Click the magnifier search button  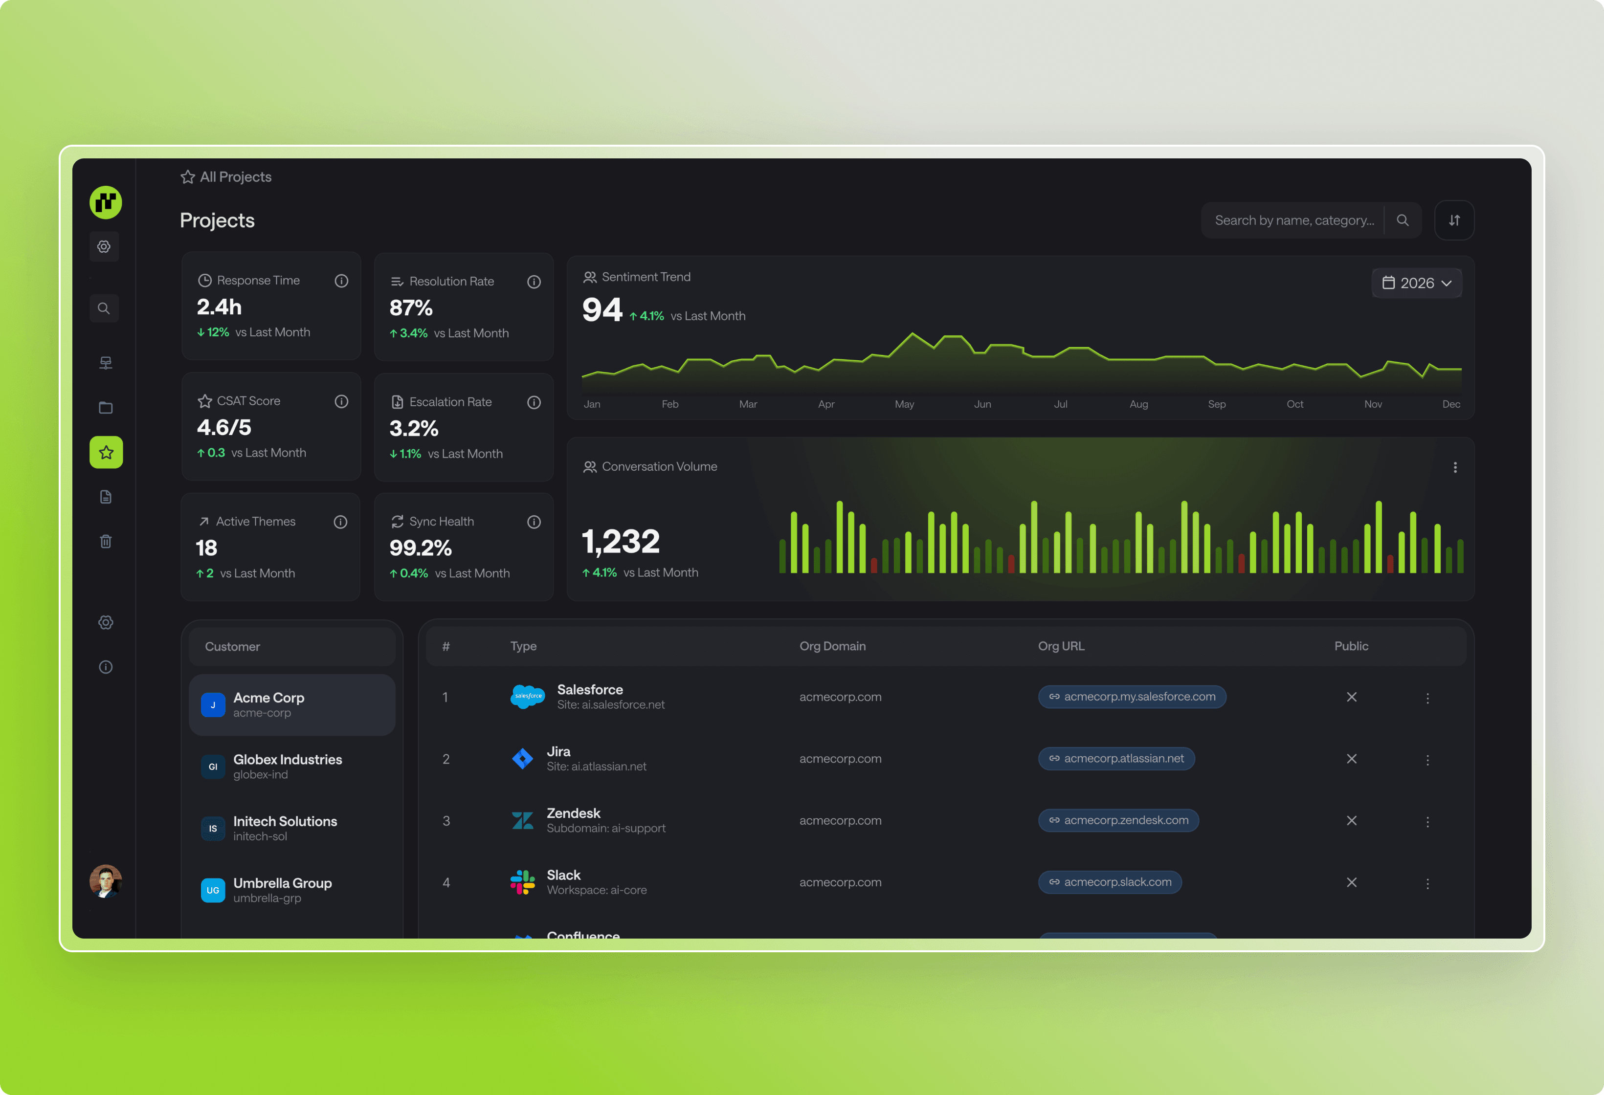click(1403, 220)
